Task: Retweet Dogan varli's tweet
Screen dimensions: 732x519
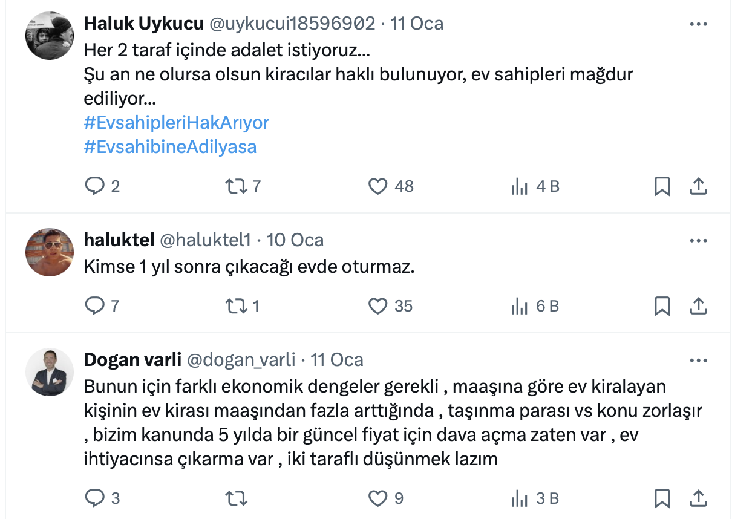Action: pyautogui.click(x=236, y=498)
